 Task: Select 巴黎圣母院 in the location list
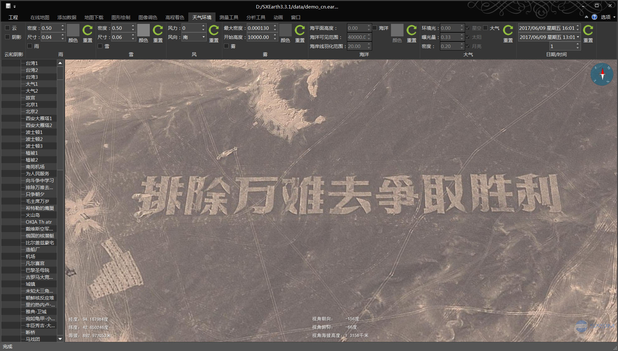click(37, 270)
